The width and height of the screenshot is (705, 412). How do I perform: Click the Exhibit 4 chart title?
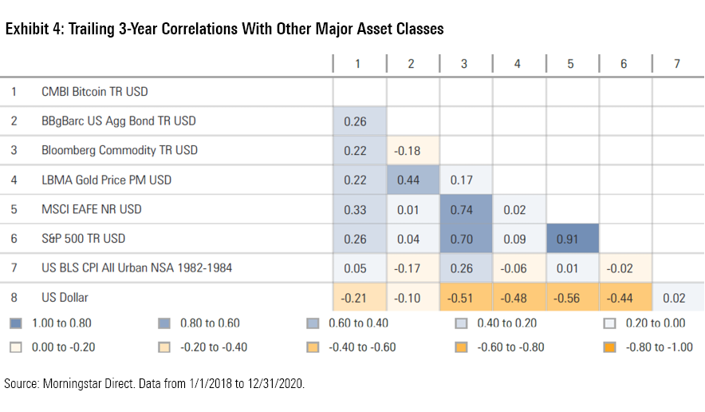[x=224, y=30]
